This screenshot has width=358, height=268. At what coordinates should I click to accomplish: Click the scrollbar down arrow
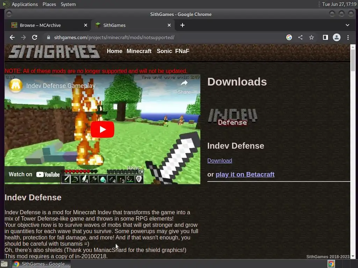353,256
